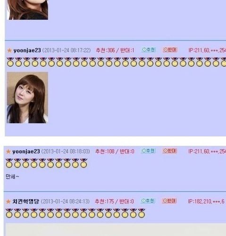The image size is (226, 236).
Task: Click the 만세~ comment text
Action: [x=12, y=177]
